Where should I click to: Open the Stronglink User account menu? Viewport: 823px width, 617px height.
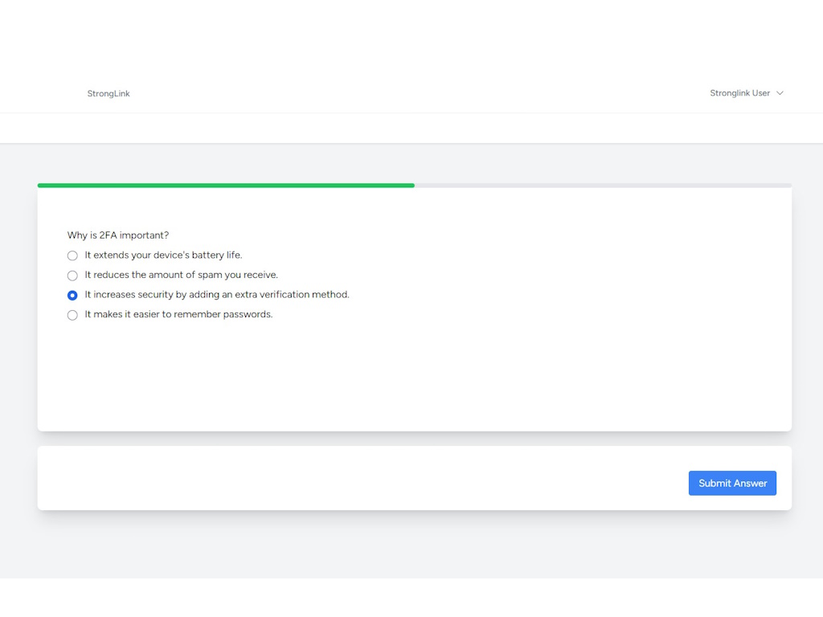tap(739, 93)
